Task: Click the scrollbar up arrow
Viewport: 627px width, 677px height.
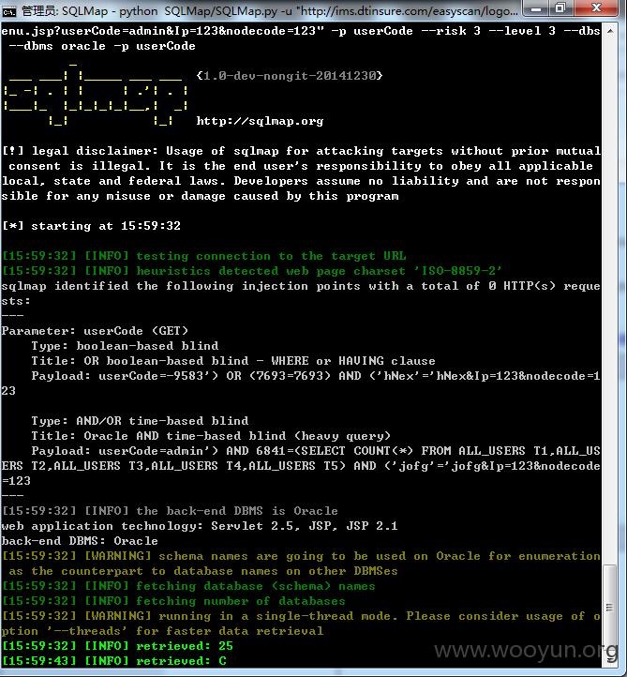Action: click(610, 31)
